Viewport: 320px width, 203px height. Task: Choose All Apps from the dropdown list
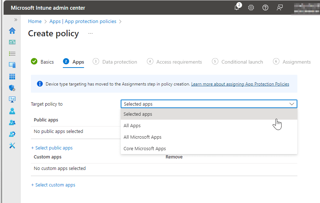132,126
